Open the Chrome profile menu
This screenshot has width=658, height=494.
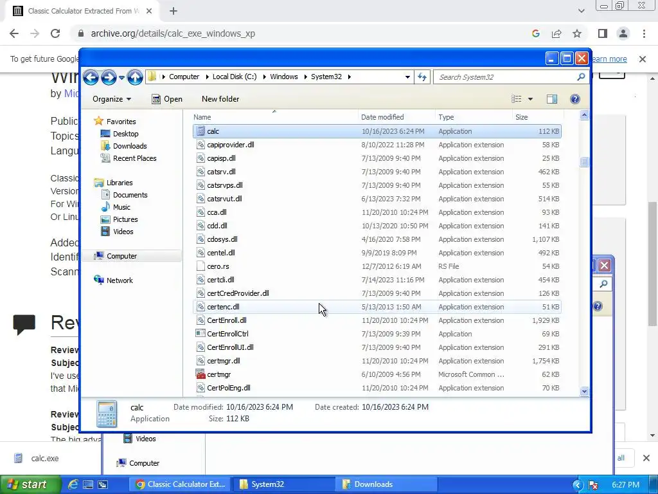[x=623, y=33]
